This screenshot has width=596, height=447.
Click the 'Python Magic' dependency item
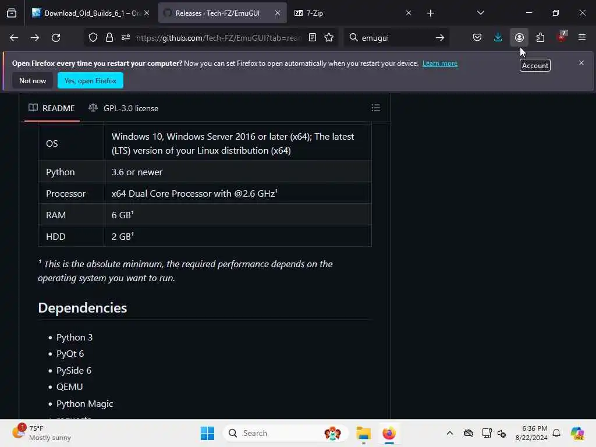pyautogui.click(x=85, y=404)
